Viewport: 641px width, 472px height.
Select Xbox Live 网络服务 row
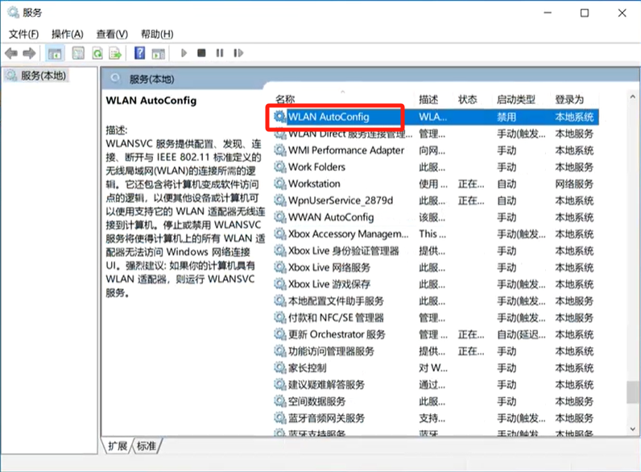(x=436, y=267)
